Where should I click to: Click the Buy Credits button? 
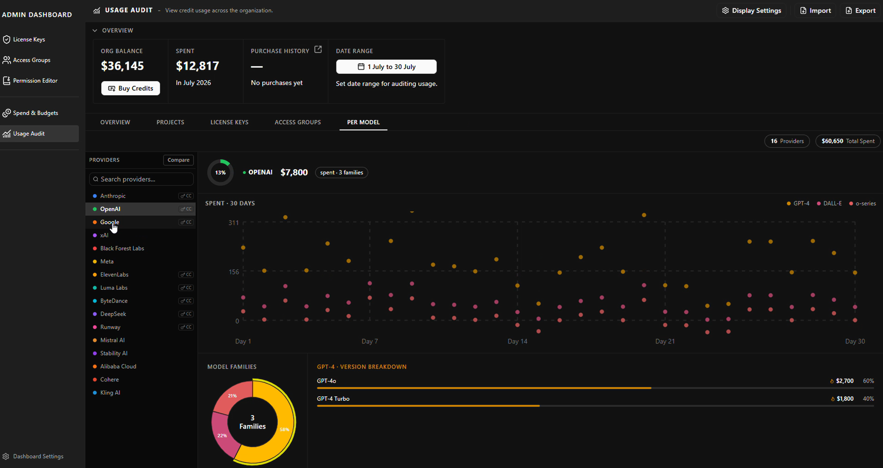[130, 88]
